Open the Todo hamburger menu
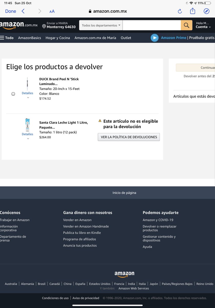215x308 pixels. pyautogui.click(x=7, y=38)
